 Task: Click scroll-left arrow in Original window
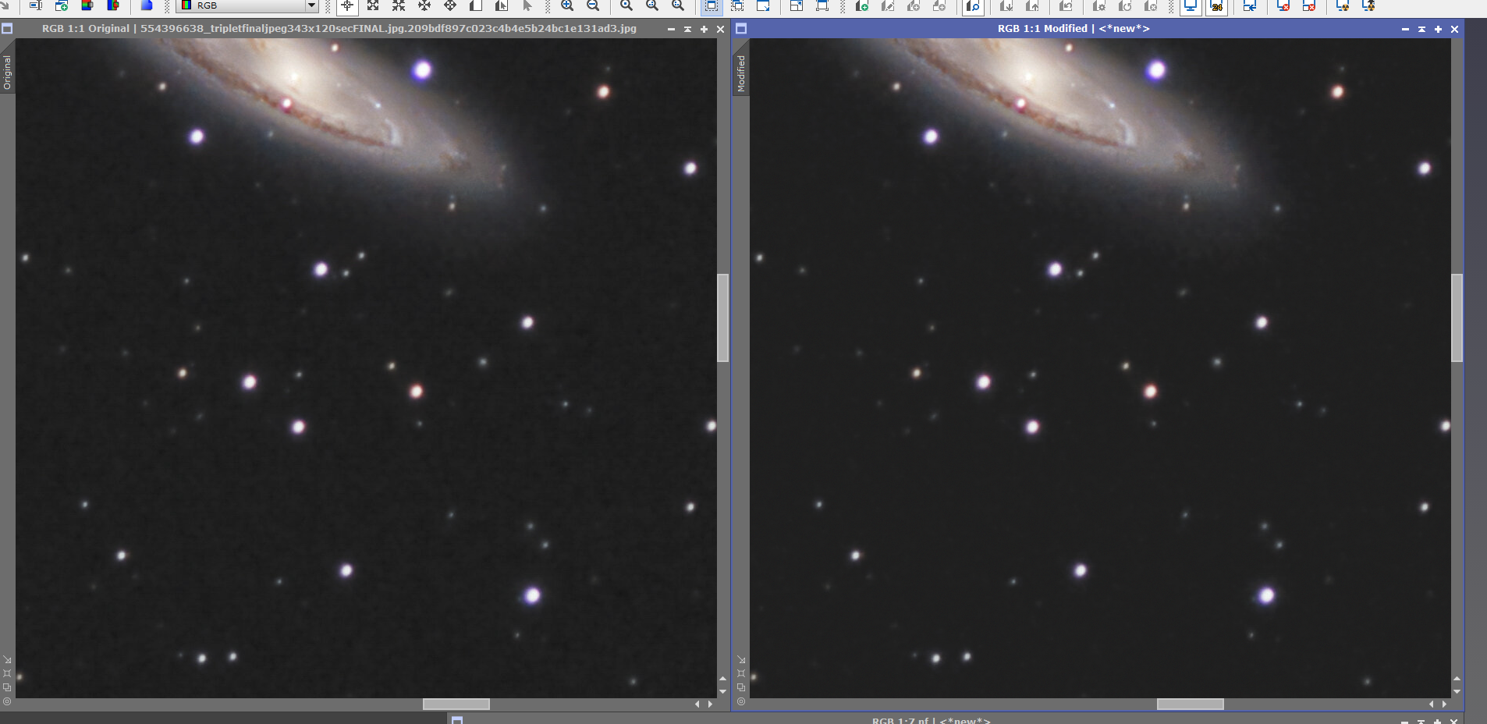coord(697,704)
